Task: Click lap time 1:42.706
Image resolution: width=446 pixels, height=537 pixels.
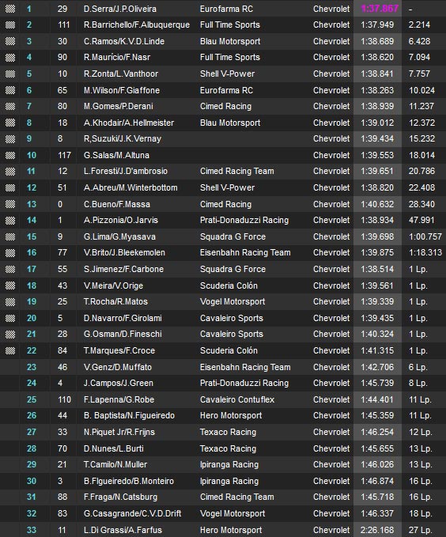Action: 377,367
